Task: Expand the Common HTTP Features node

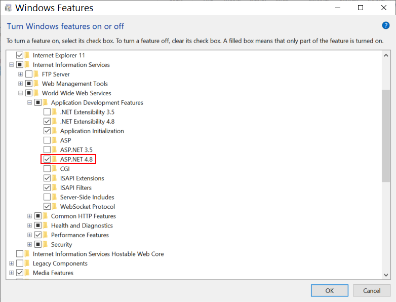Action: 29,216
